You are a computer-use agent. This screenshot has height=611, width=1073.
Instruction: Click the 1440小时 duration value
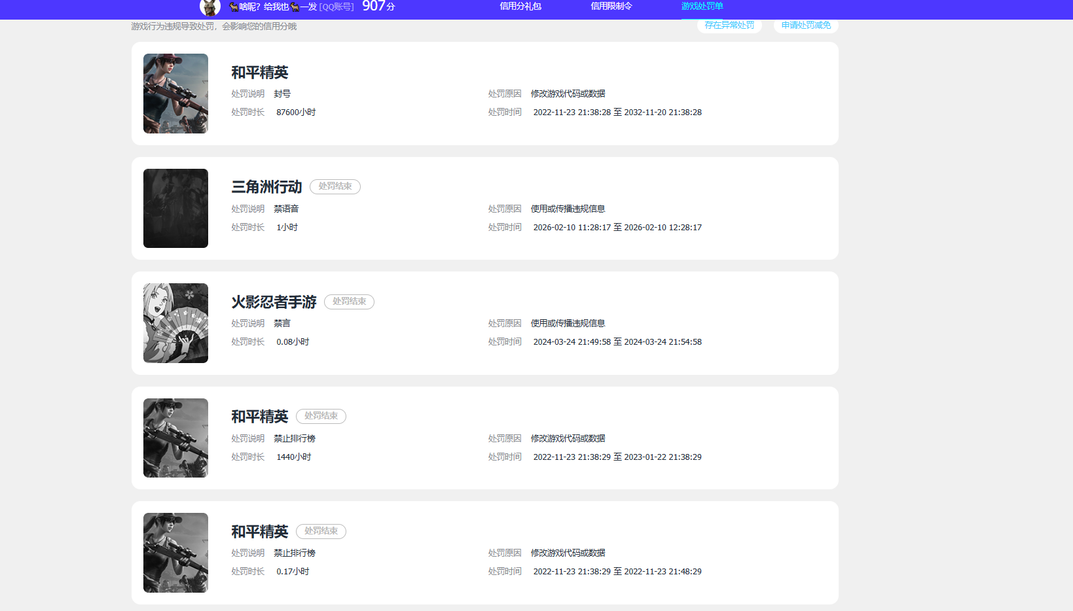point(294,457)
